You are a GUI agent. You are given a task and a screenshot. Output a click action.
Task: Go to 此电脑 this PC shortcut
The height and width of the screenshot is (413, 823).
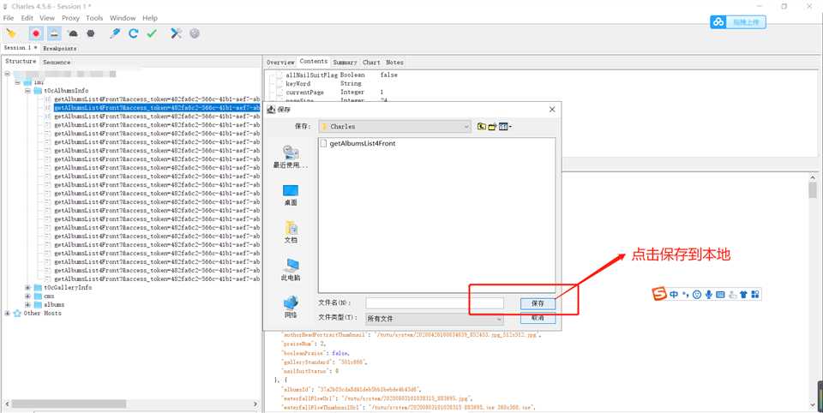coord(291,270)
